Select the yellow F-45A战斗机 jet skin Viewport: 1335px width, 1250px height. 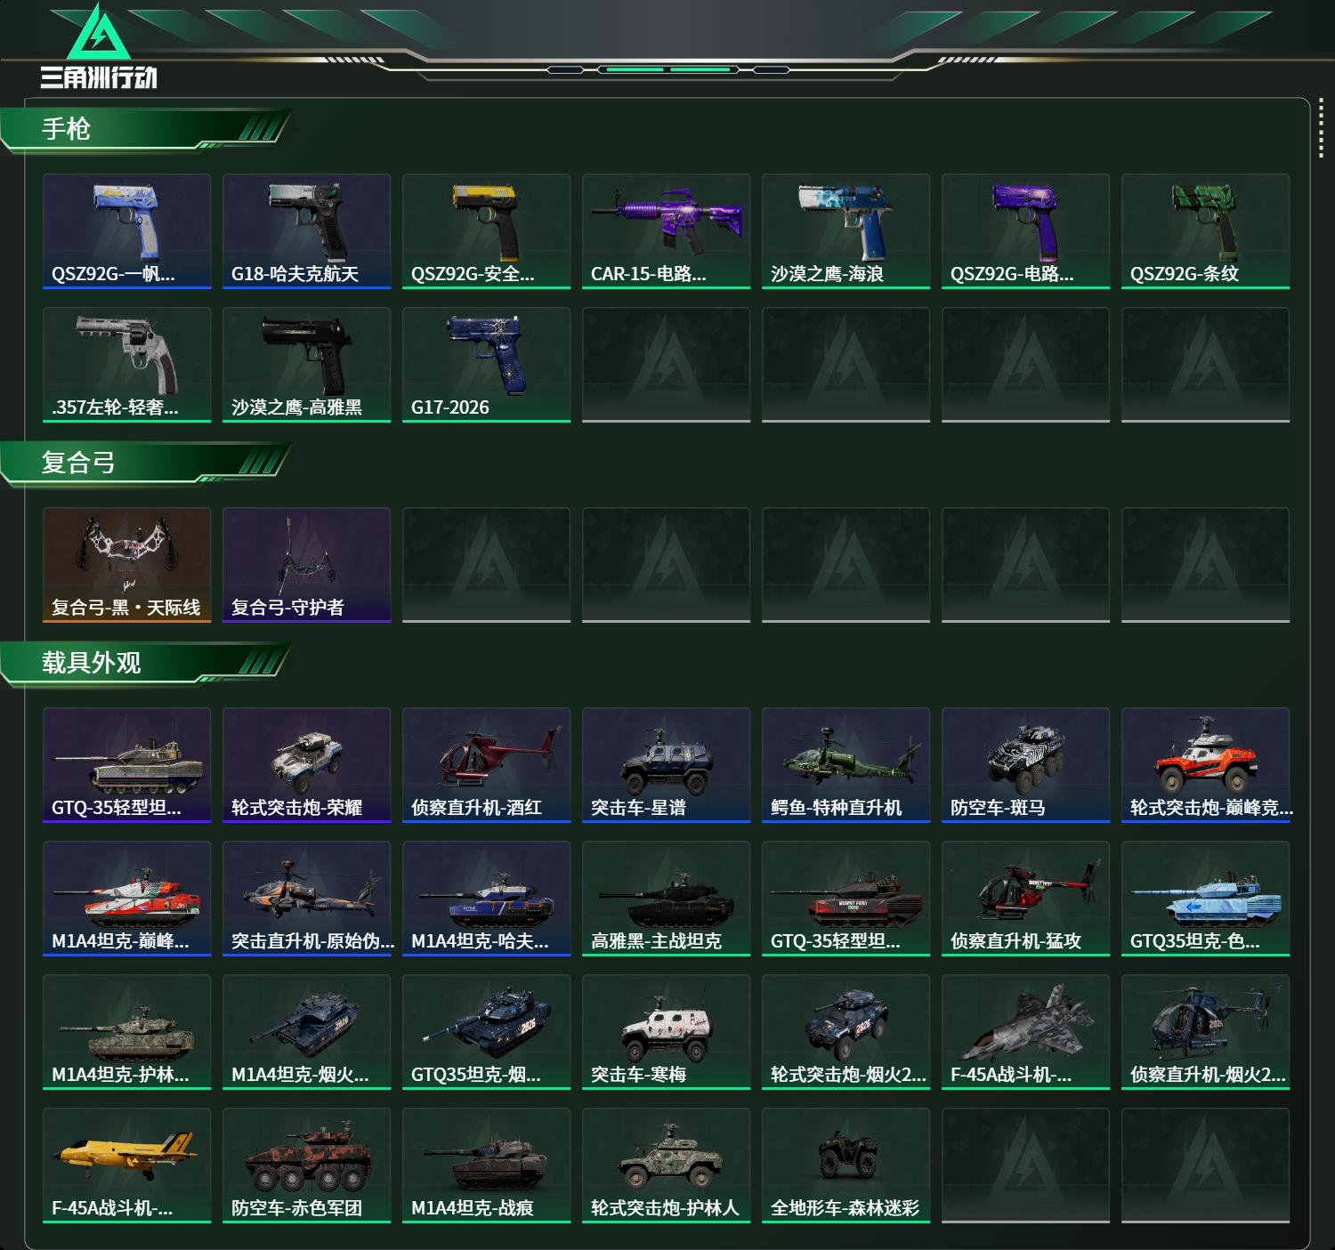pos(126,1165)
